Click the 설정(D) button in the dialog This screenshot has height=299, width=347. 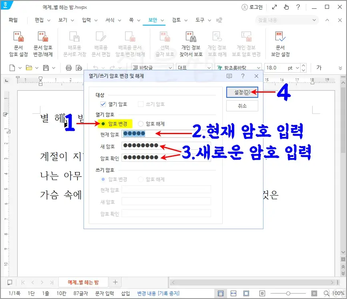coord(242,92)
